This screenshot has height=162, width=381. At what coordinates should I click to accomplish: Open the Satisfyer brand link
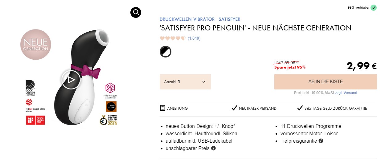[229, 19]
